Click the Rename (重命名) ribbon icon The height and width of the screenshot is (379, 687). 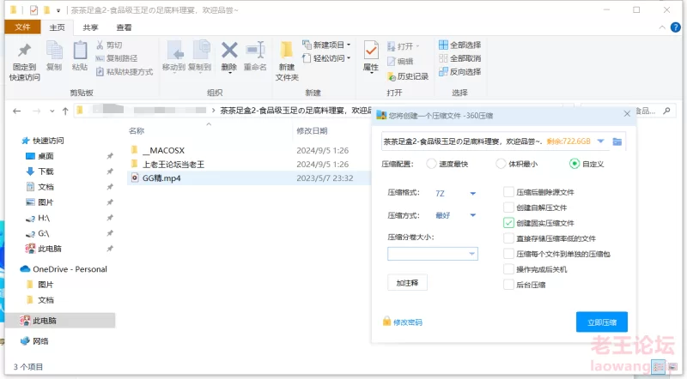(255, 51)
